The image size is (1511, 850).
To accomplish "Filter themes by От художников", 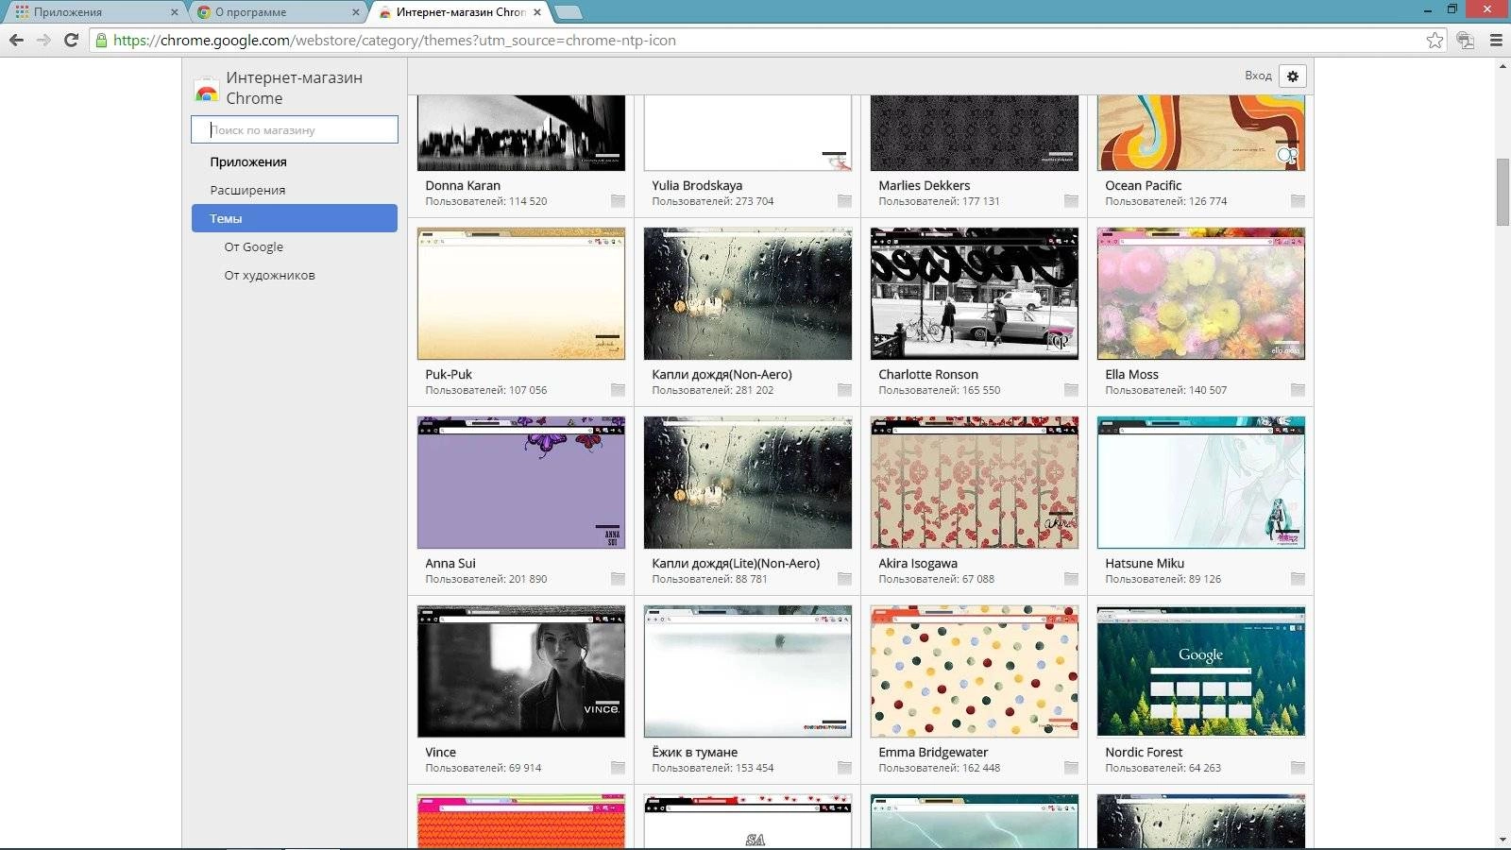I will 269,275.
